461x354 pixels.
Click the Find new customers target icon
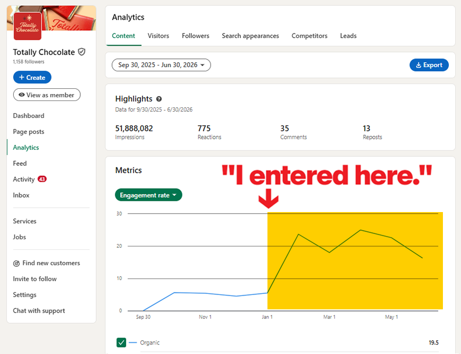(16, 264)
